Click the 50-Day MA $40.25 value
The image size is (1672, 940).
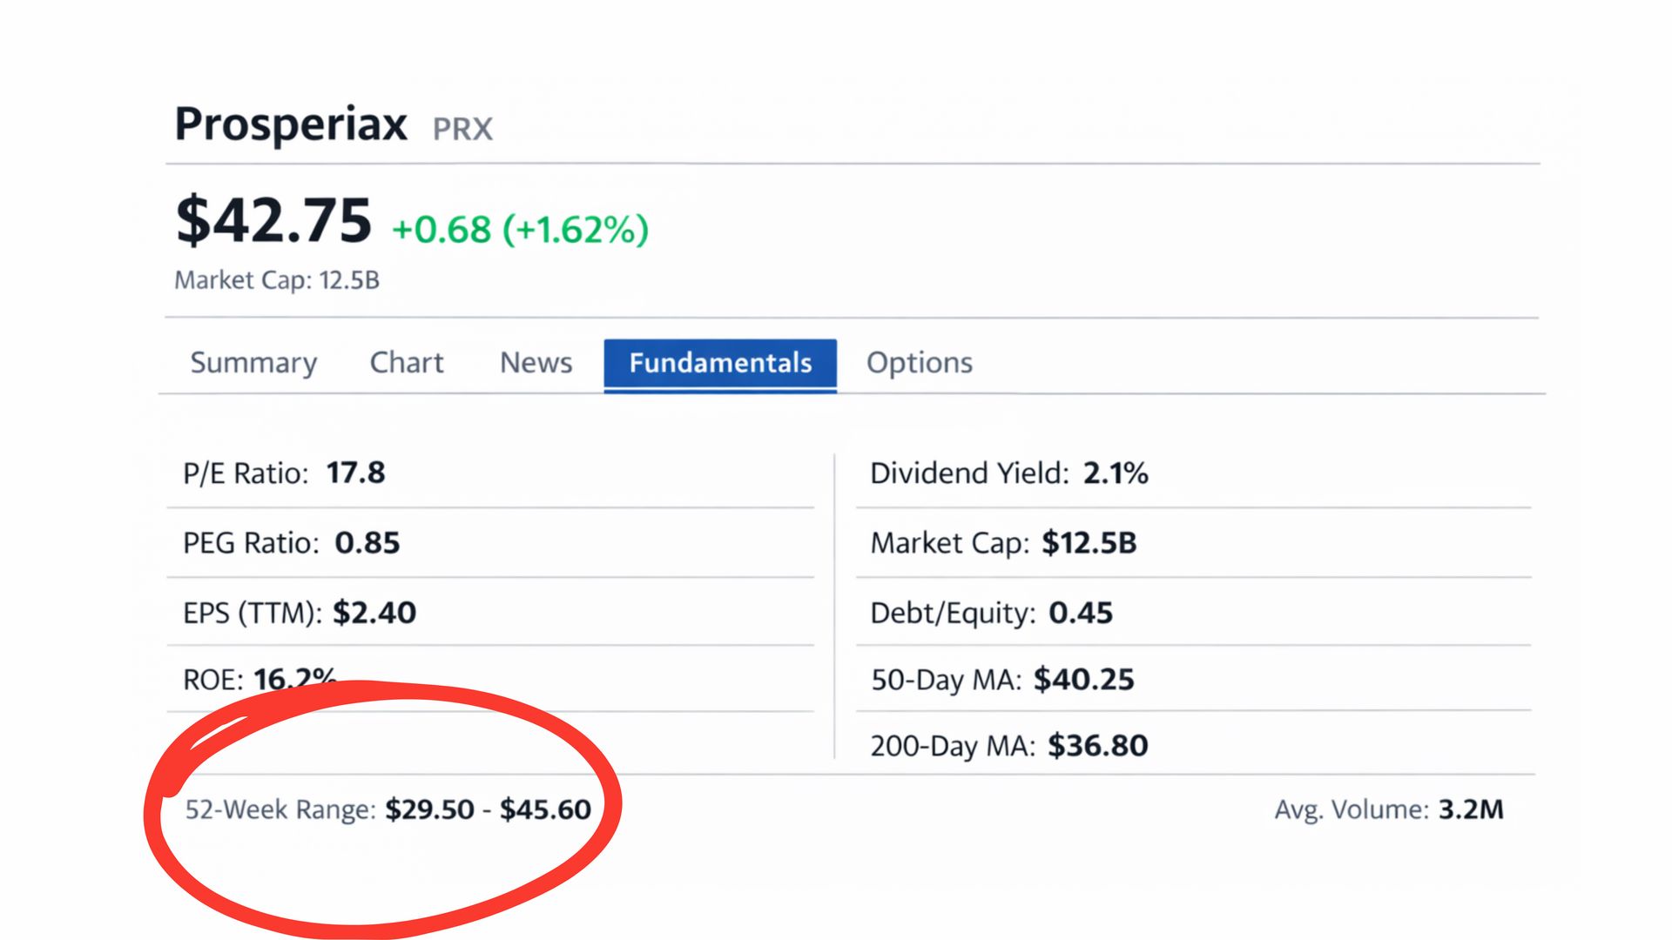point(1083,679)
